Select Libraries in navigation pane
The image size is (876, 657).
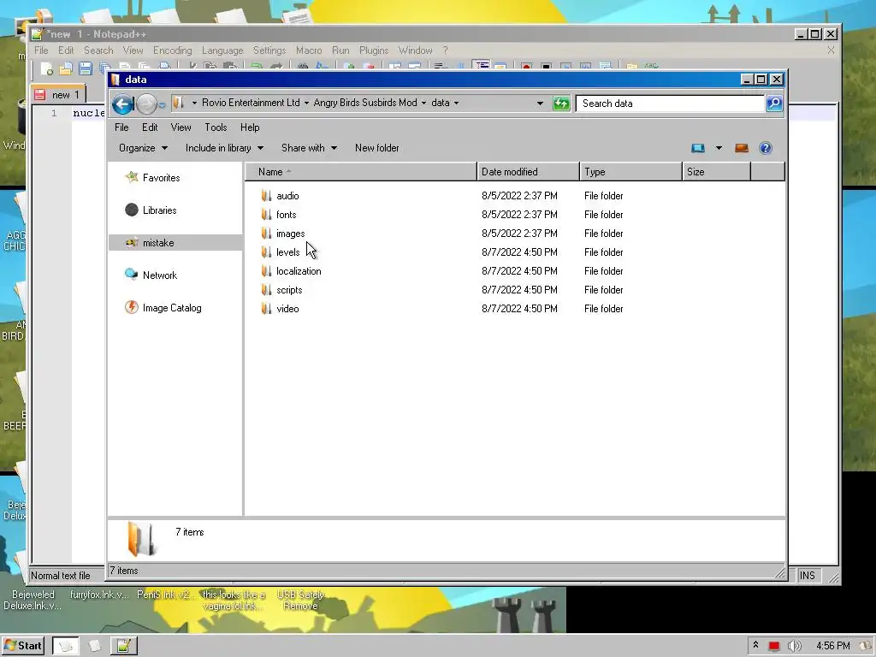tap(159, 210)
